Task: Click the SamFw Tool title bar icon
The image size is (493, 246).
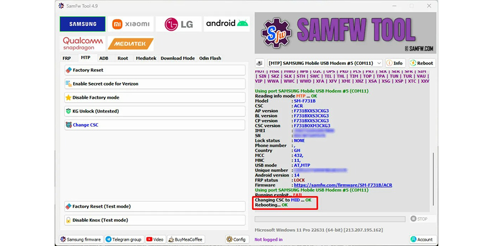Action: click(61, 6)
